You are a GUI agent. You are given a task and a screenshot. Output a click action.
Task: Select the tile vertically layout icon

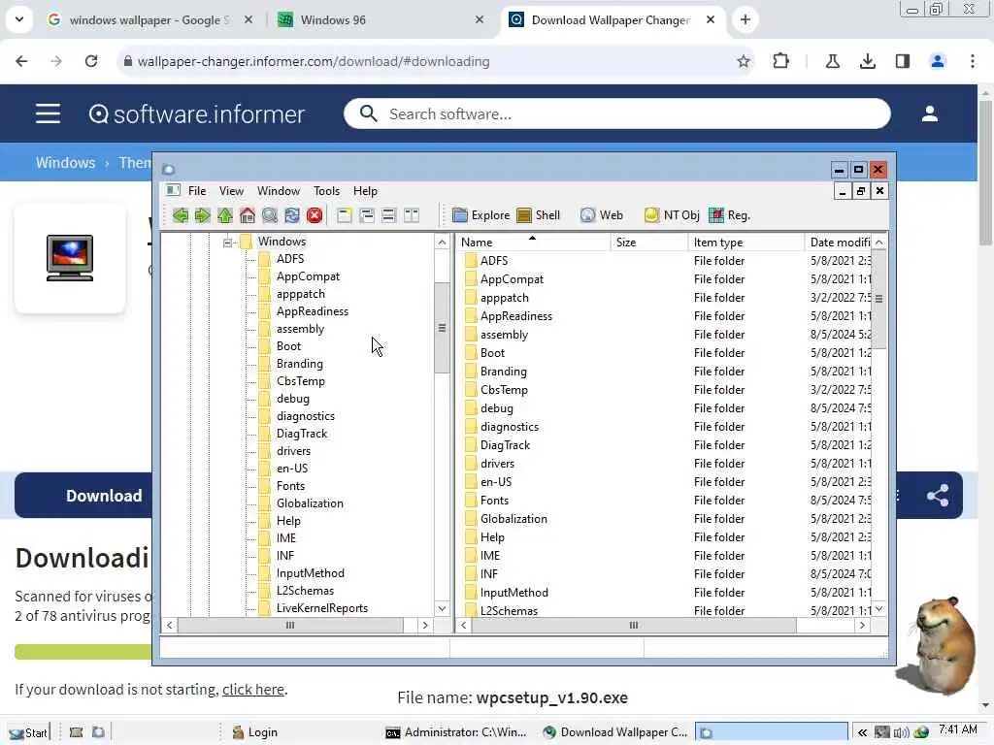[412, 215]
